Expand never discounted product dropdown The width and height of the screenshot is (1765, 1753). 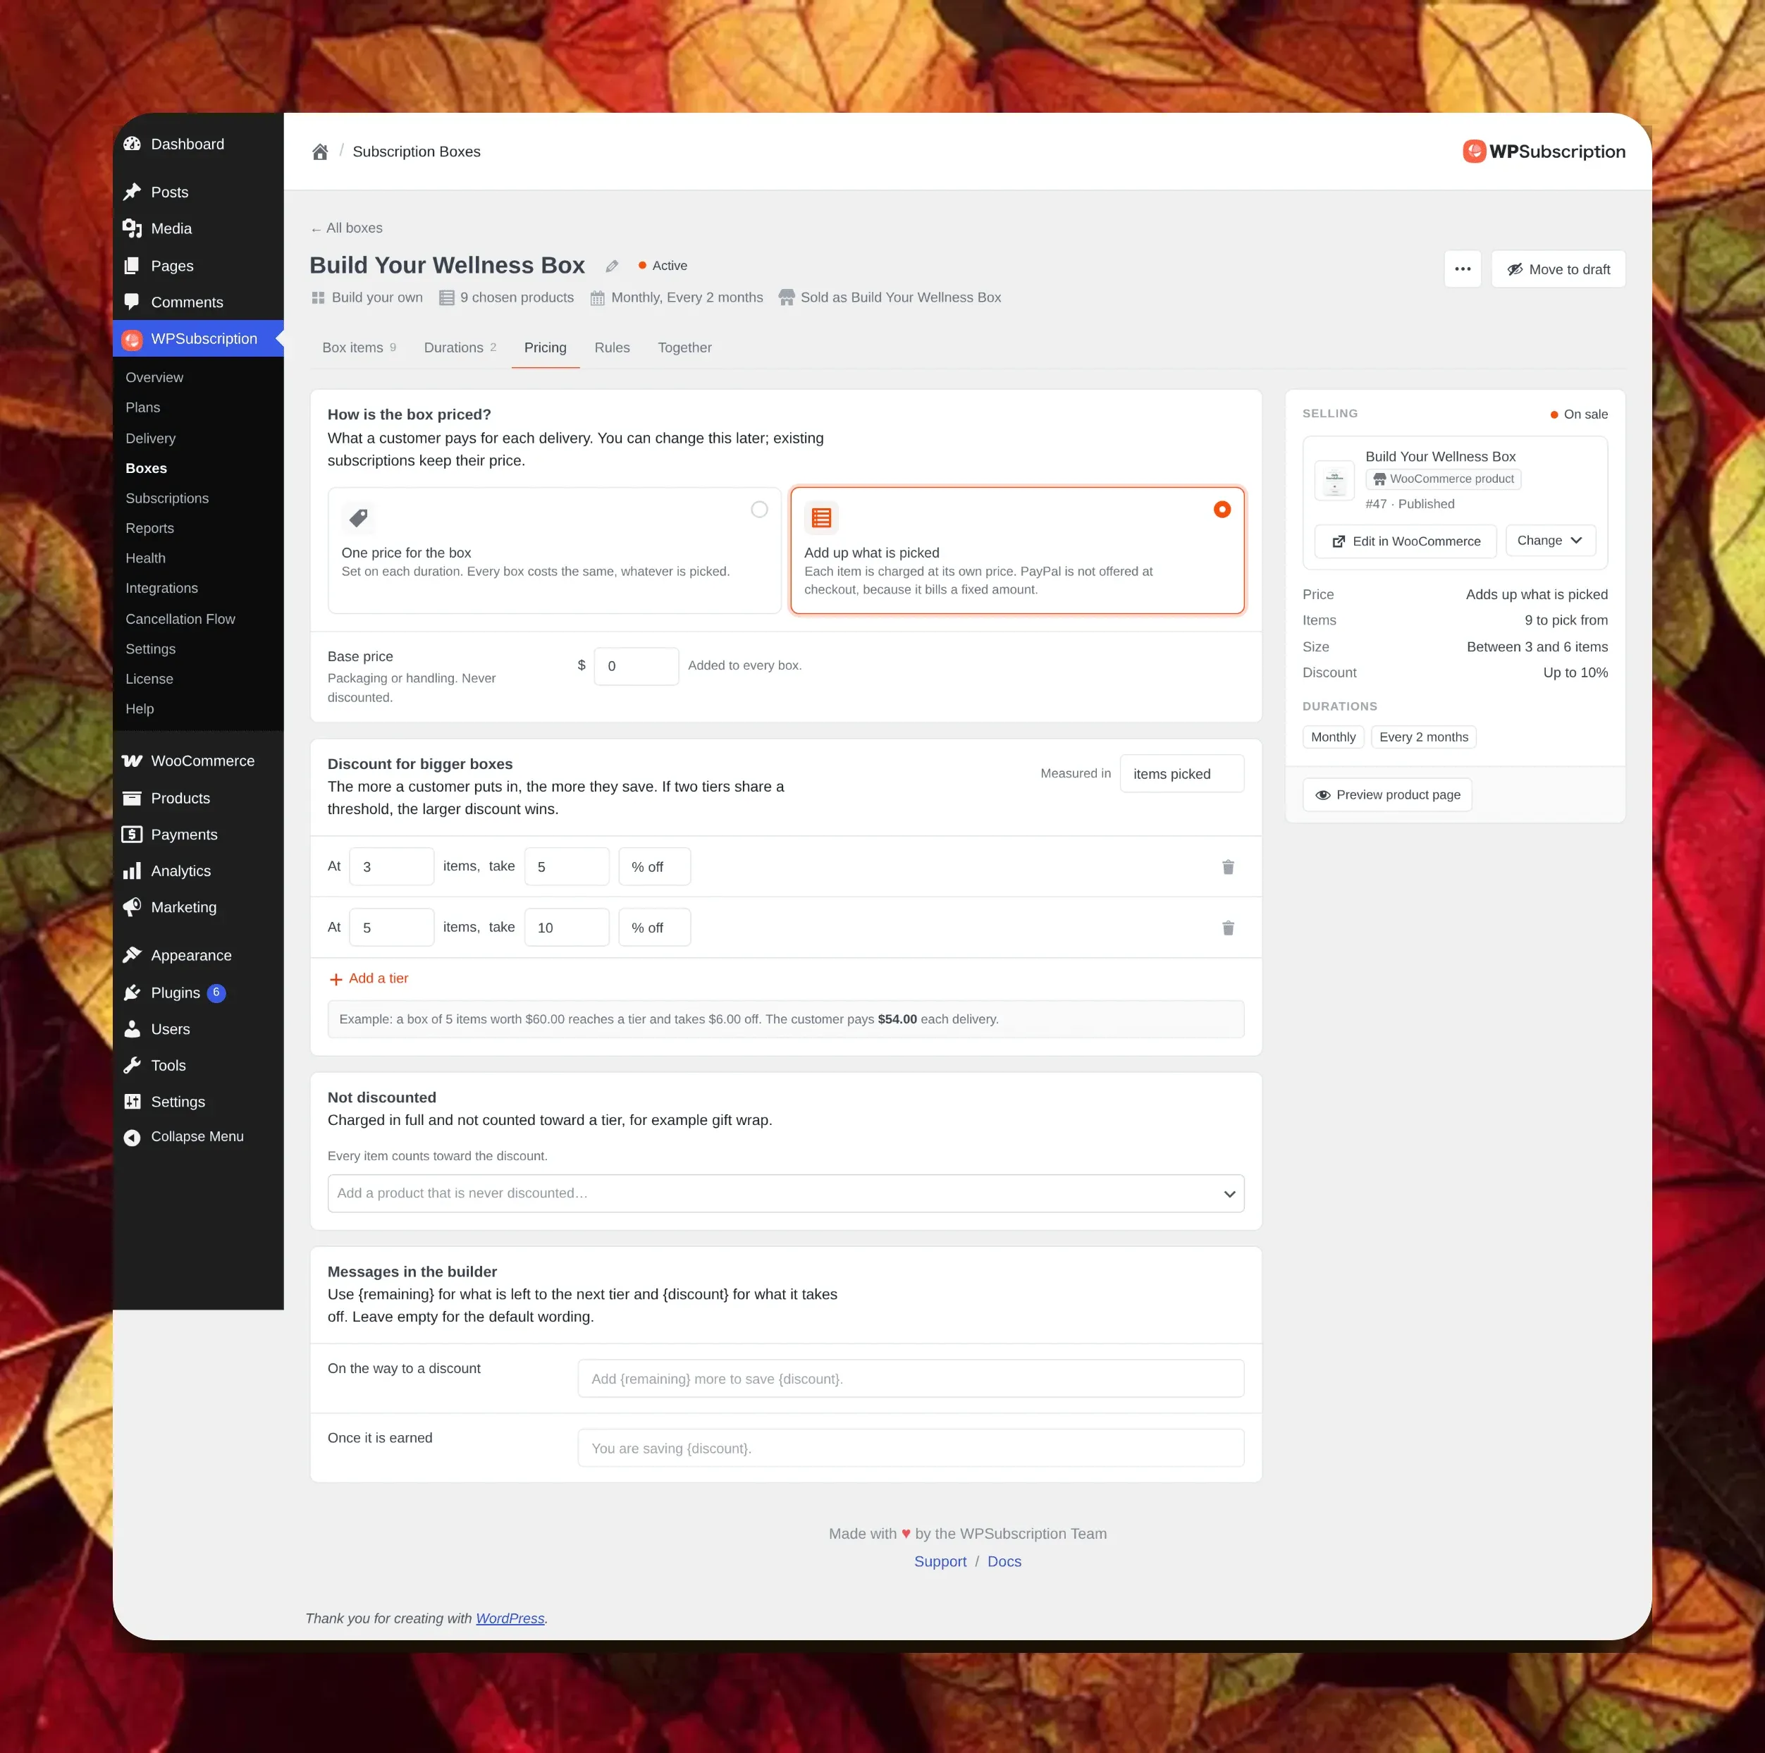786,1193
